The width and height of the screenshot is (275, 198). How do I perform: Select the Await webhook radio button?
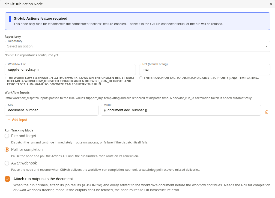[7, 163]
